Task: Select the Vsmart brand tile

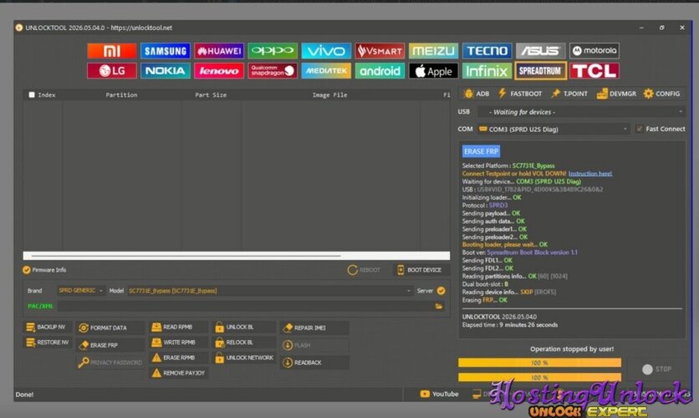Action: 380,51
